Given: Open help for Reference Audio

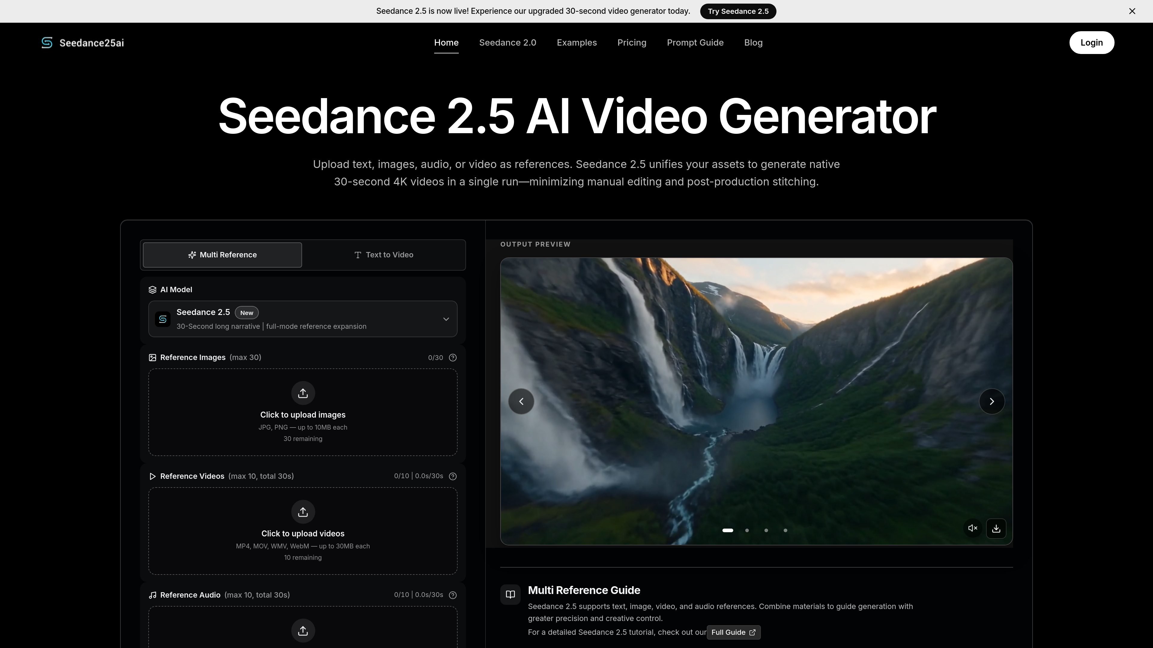Looking at the screenshot, I should click(x=452, y=595).
